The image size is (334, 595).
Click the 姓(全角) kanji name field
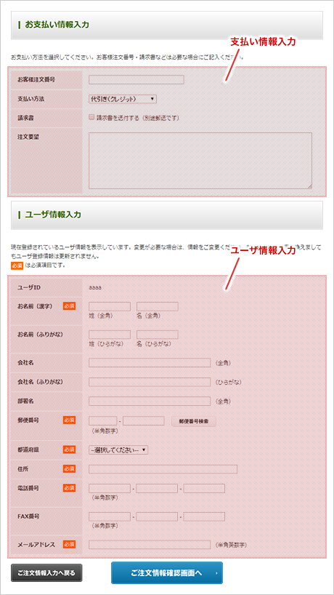[110, 307]
